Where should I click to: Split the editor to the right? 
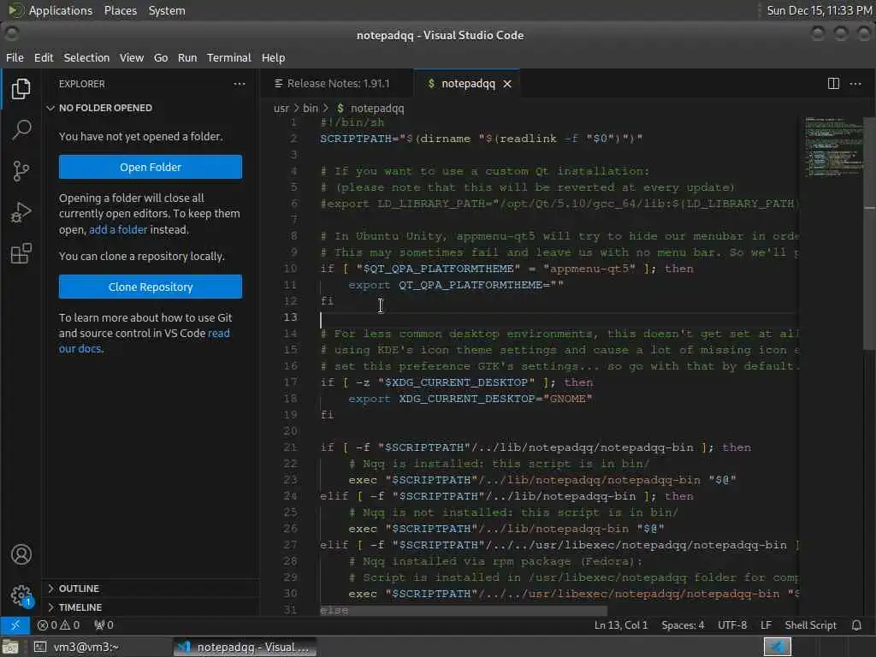(x=833, y=84)
